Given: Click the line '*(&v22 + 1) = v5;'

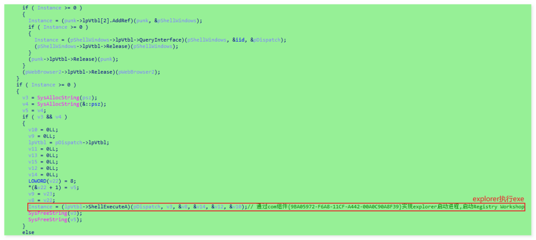Looking at the screenshot, I should pyautogui.click(x=54, y=187).
